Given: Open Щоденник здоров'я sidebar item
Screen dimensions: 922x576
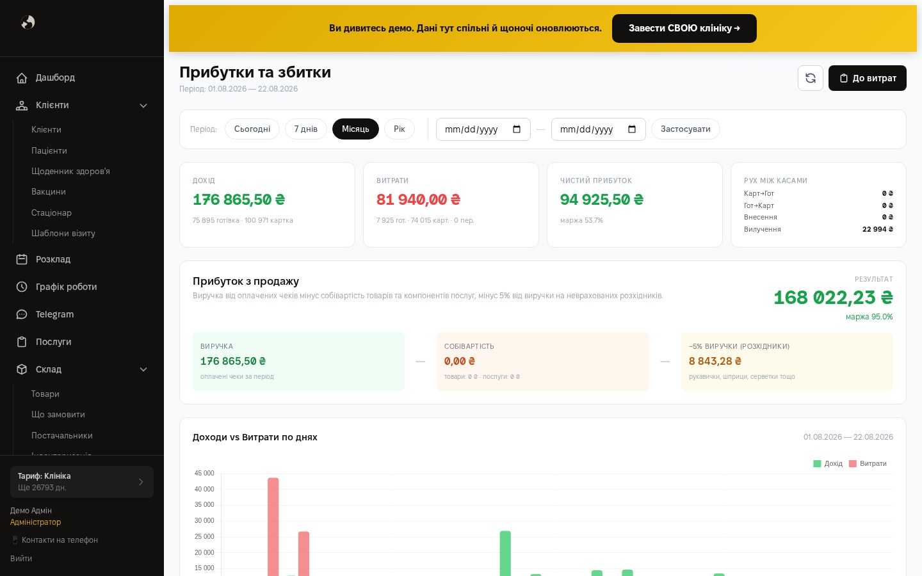Looking at the screenshot, I should 70,171.
